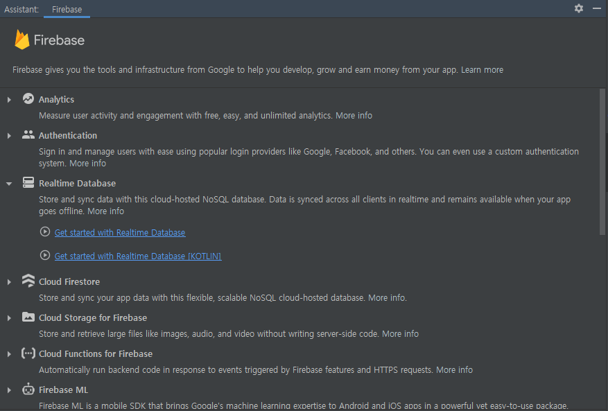Click play icon beside the KOTLIN tutorial link
The width and height of the screenshot is (608, 411).
pos(45,256)
